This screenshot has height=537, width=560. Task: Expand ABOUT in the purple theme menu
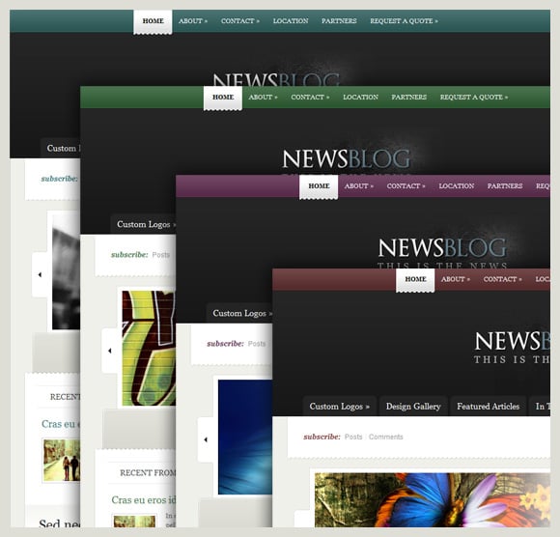[x=358, y=186]
